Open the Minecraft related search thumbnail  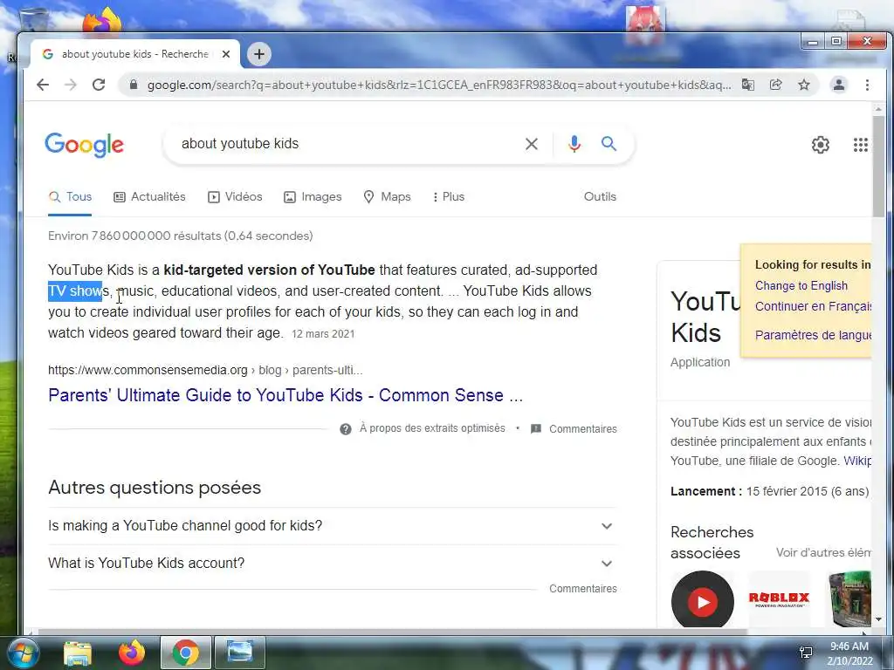point(849,599)
